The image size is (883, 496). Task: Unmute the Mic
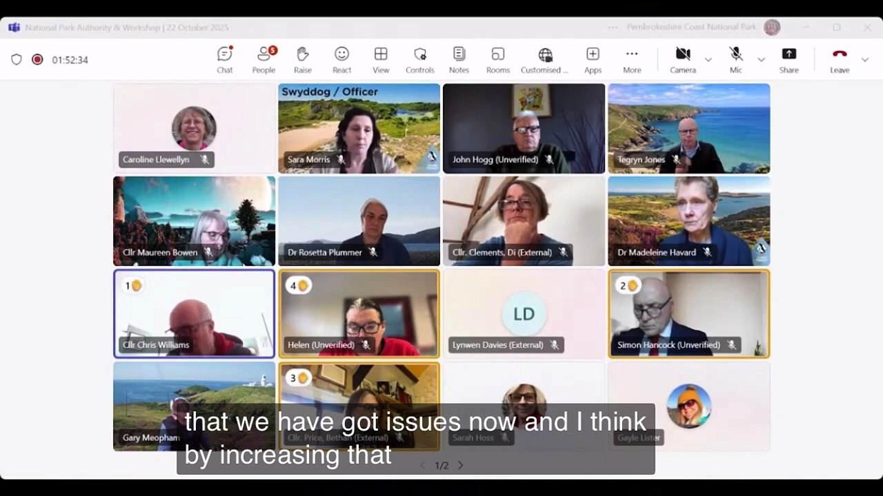pos(736,59)
